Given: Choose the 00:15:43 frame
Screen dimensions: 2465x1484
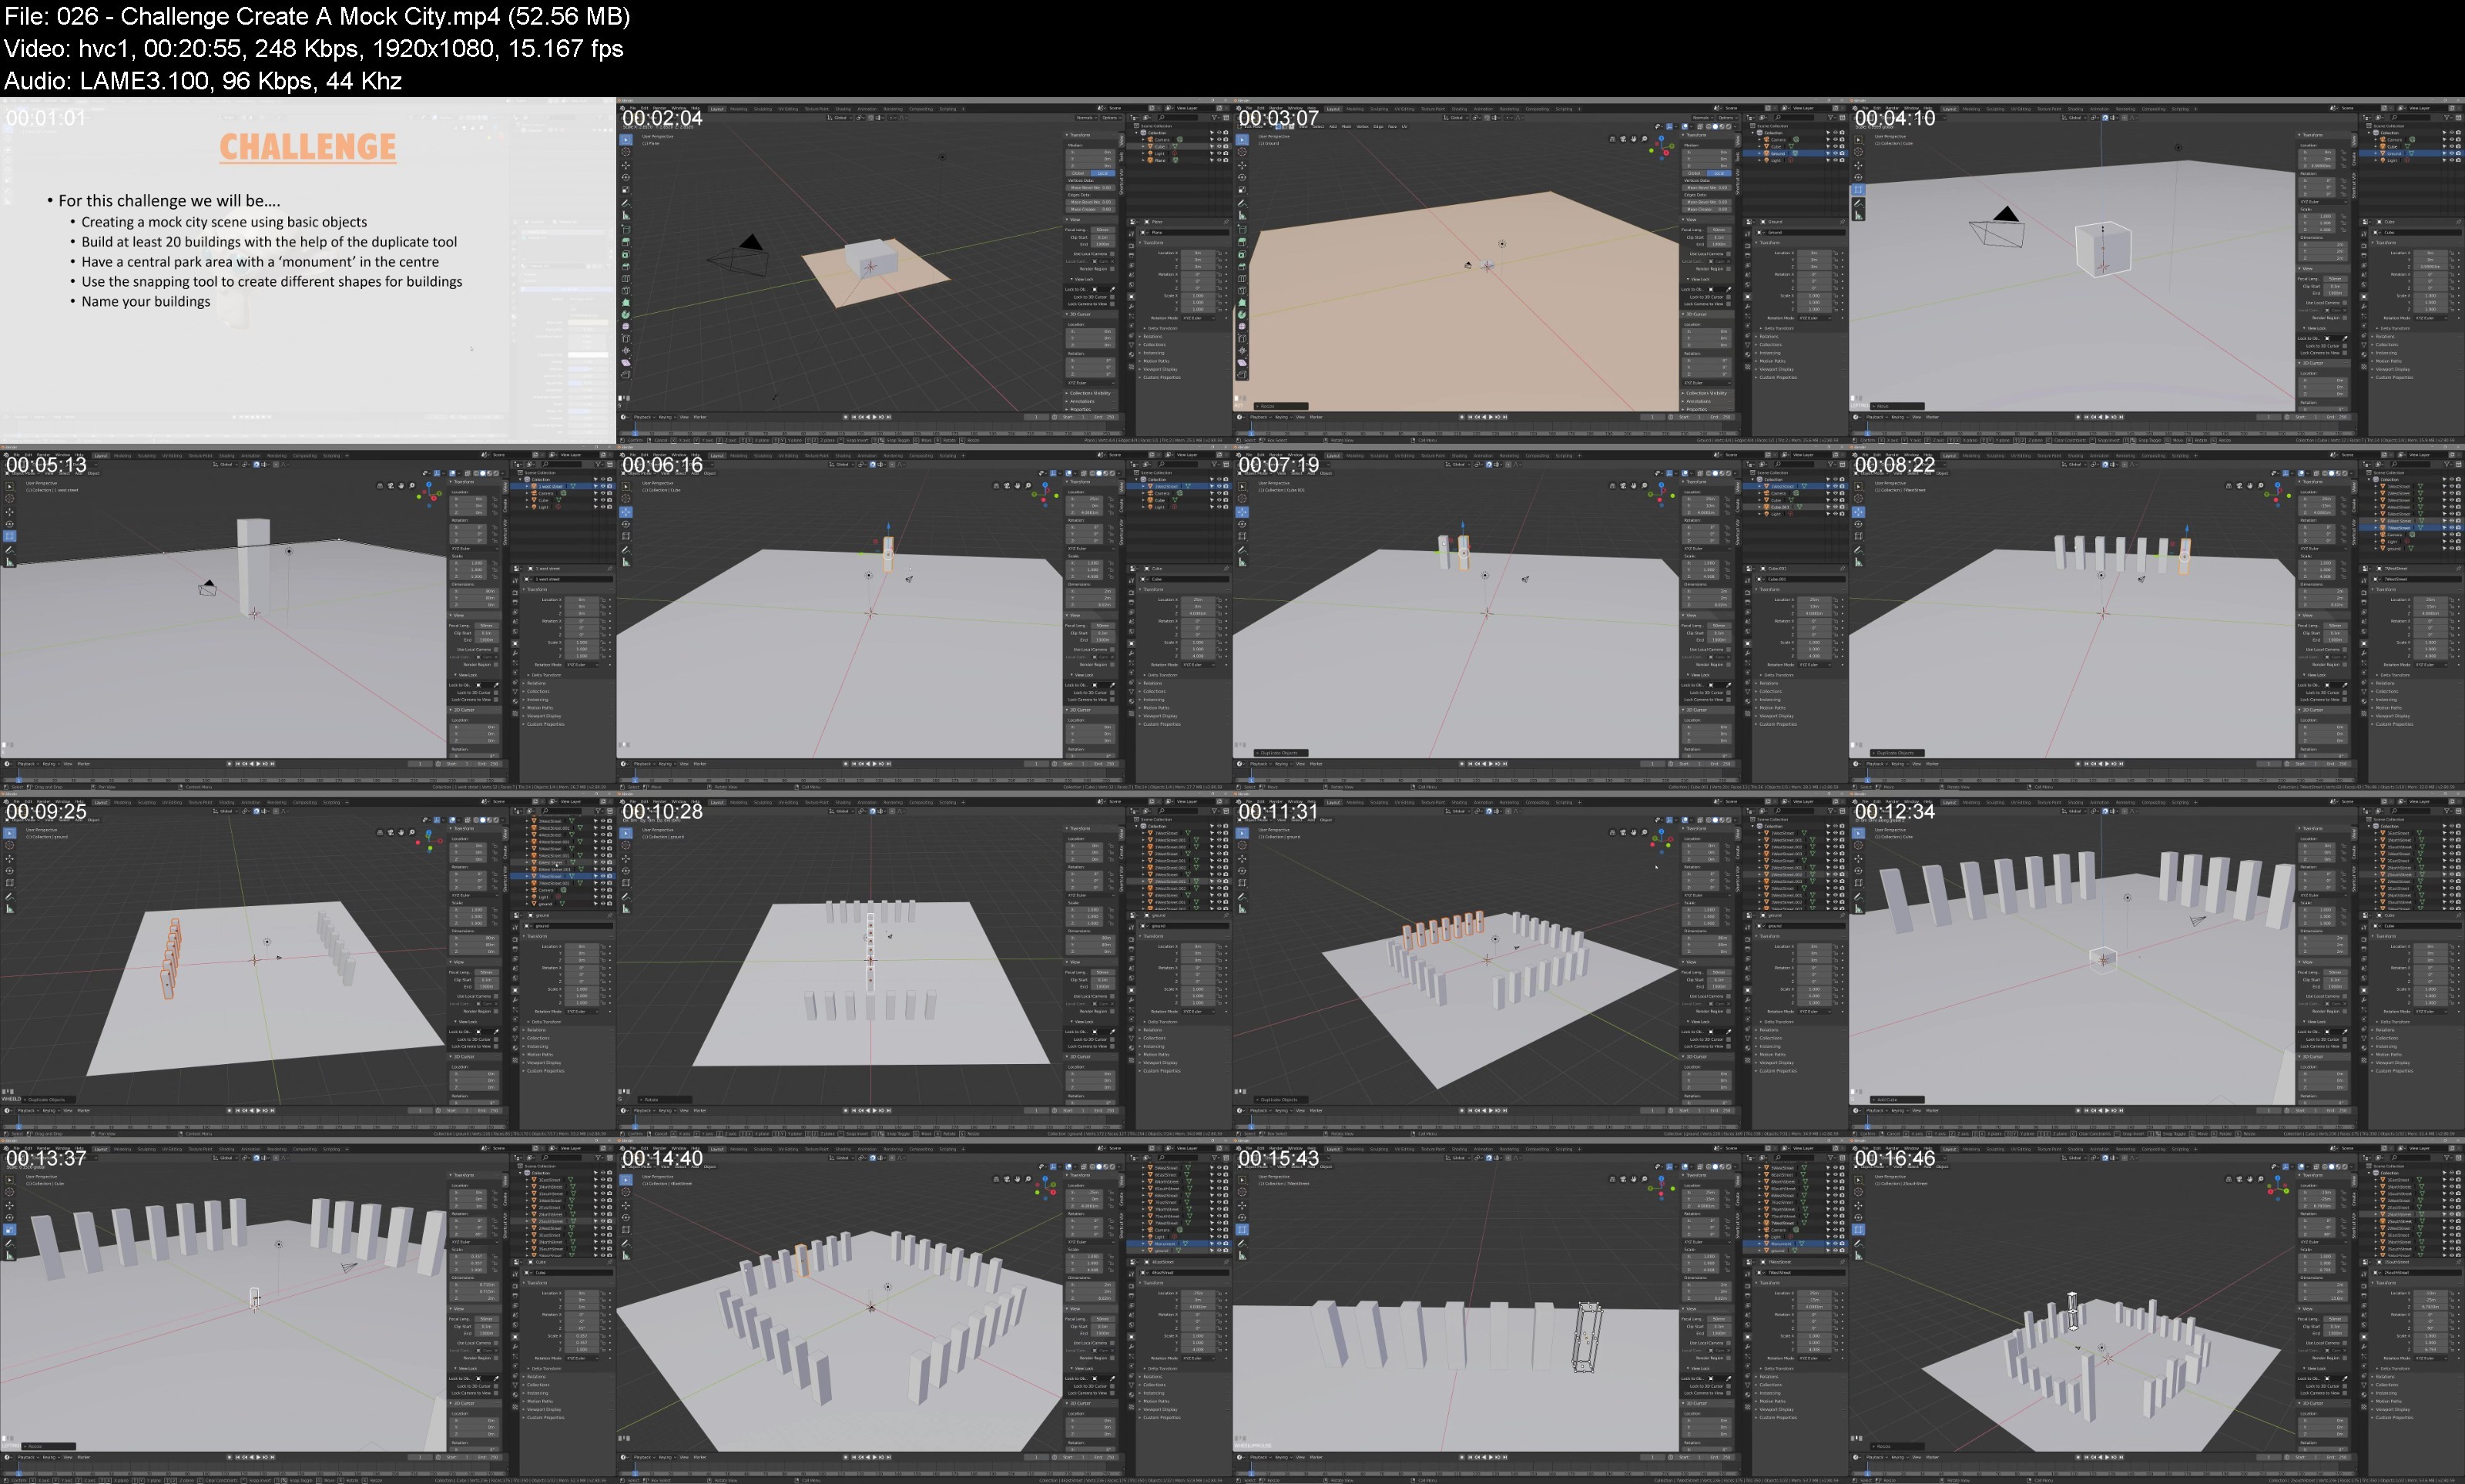Looking at the screenshot, I should [1541, 1312].
